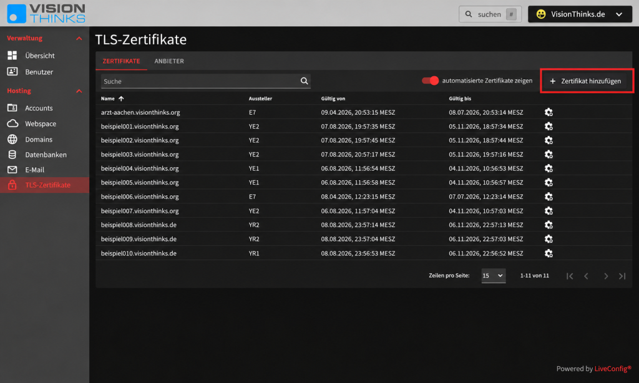Select beispiel001.visionthinks.org row name
Viewport: 639px width, 383px height.
[x=140, y=126]
